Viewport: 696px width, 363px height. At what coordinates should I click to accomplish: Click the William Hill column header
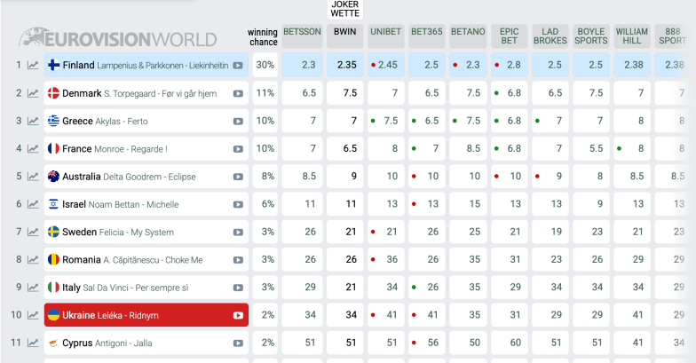631,36
